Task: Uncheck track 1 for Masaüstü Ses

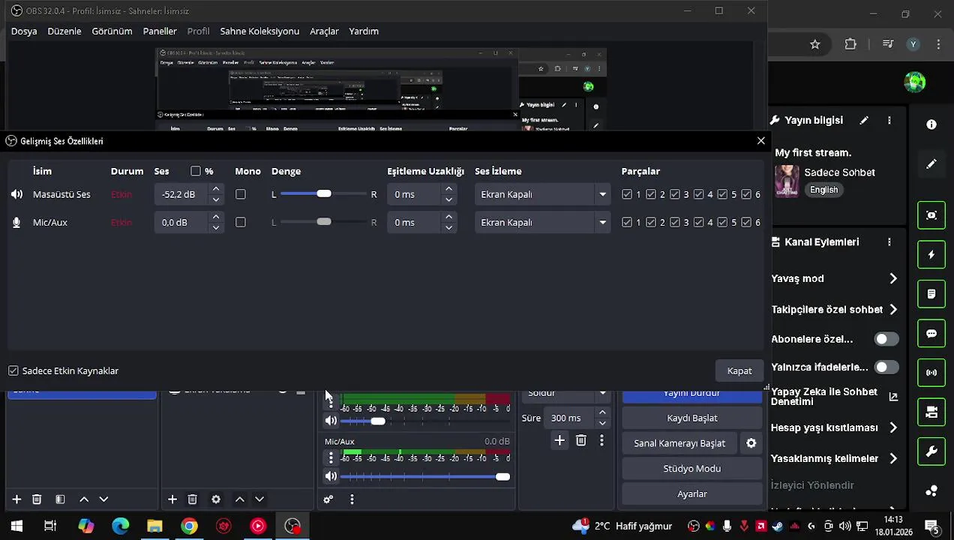Action: click(x=627, y=194)
